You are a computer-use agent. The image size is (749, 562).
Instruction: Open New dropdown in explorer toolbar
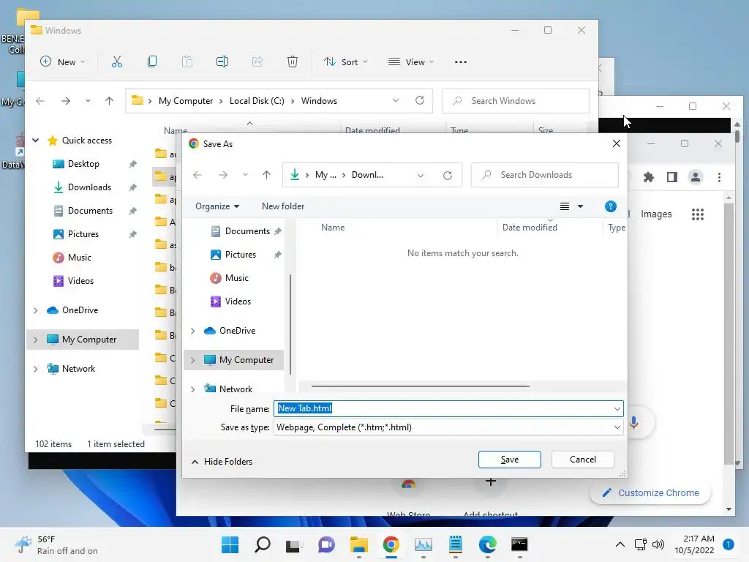click(63, 61)
